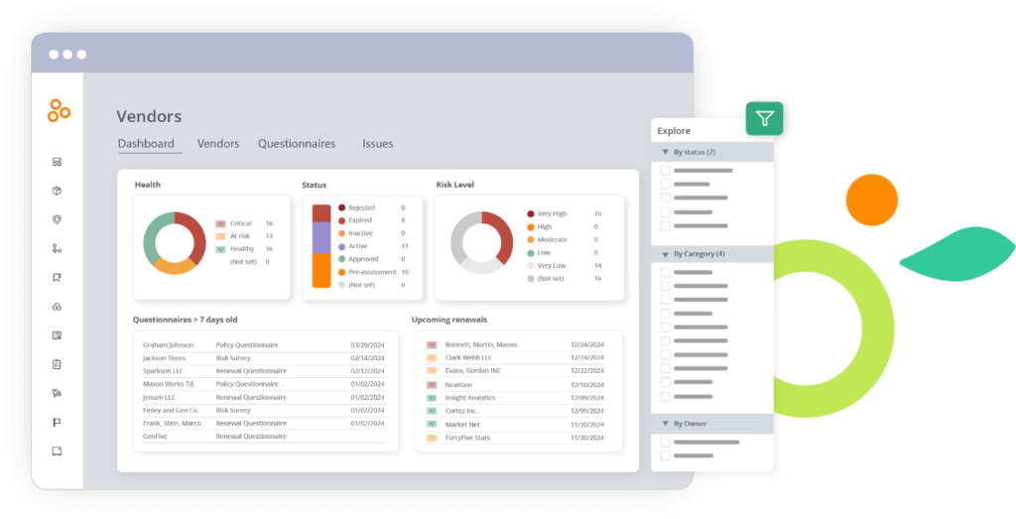Click the red Critical legend swatch
Image resolution: width=1016 pixels, height=519 pixels.
[220, 223]
